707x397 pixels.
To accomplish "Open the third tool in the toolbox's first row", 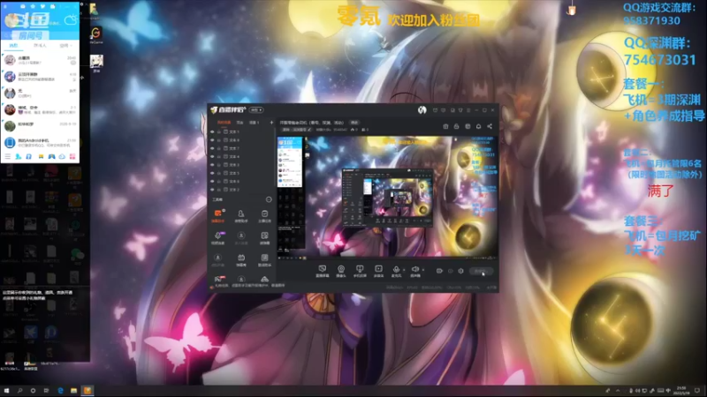I will coord(264,215).
